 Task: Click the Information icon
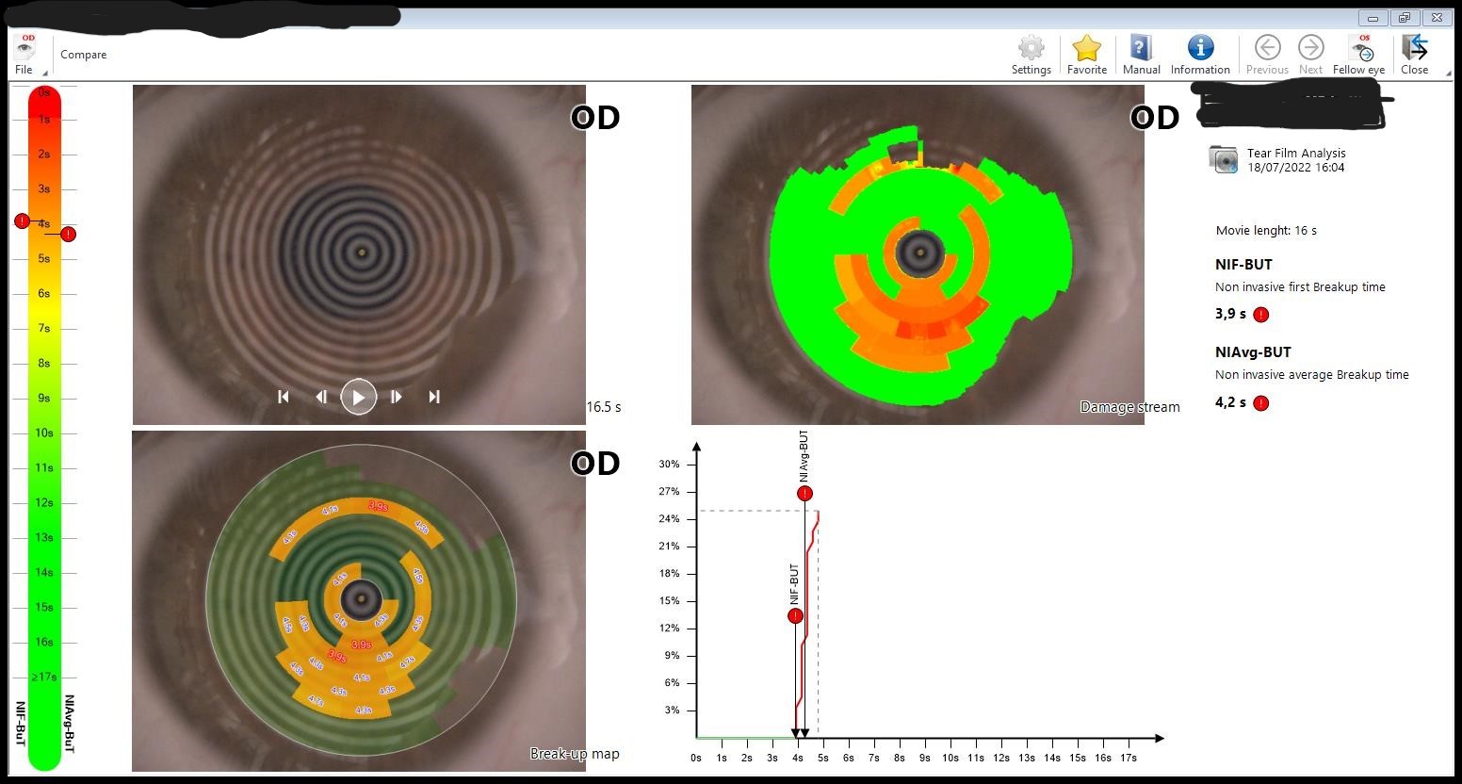1200,49
